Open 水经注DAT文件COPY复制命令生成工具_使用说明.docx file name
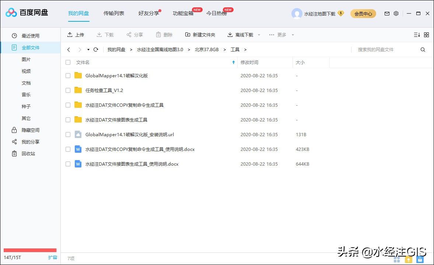The image size is (434, 265). click(x=140, y=149)
